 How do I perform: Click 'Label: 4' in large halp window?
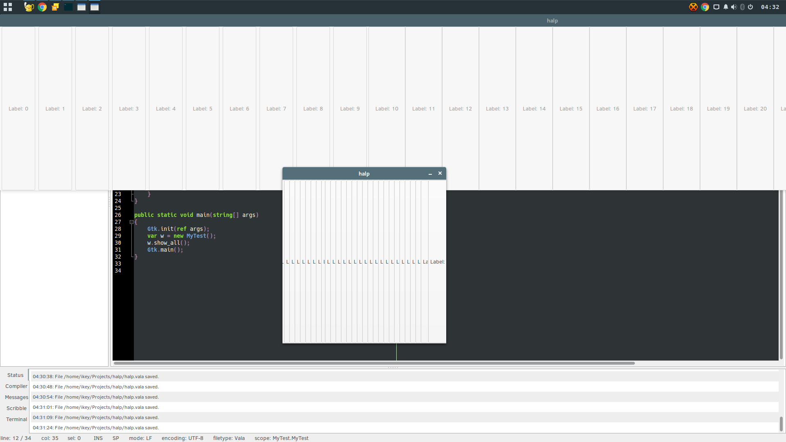166,109
